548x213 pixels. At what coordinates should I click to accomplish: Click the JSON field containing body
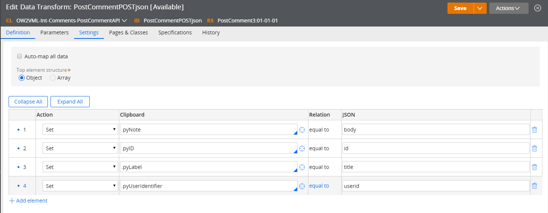point(435,130)
